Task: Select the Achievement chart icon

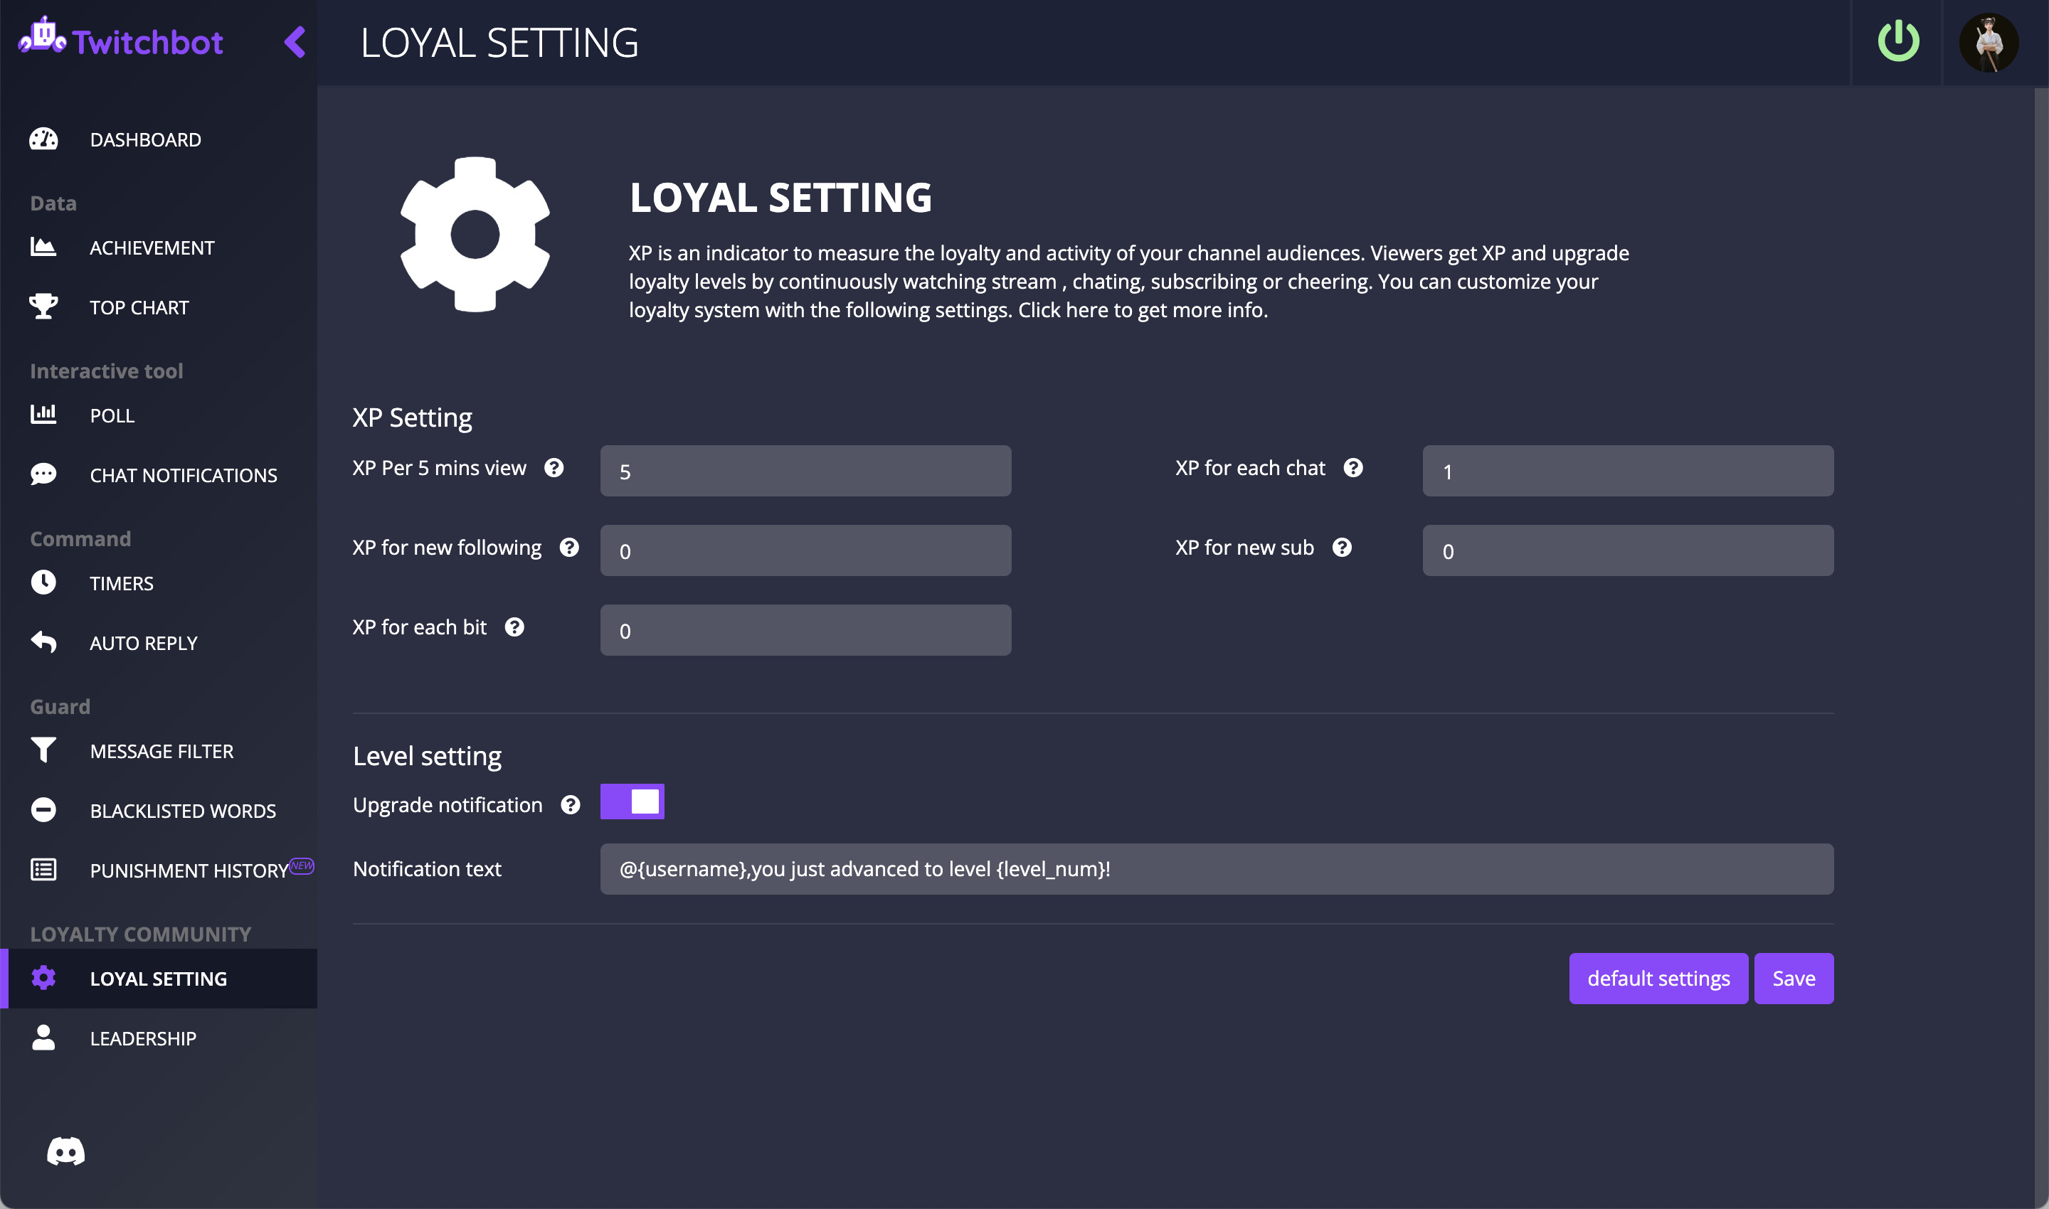Action: tap(44, 247)
